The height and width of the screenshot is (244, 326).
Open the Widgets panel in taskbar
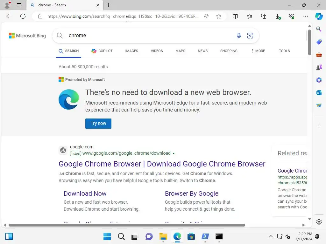pyautogui.click(x=9, y=236)
